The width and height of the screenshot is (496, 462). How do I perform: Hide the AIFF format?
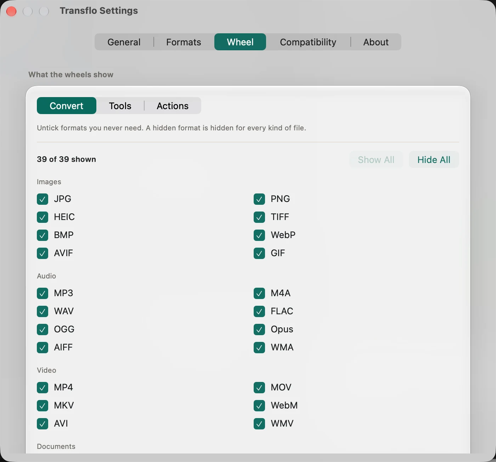point(43,348)
